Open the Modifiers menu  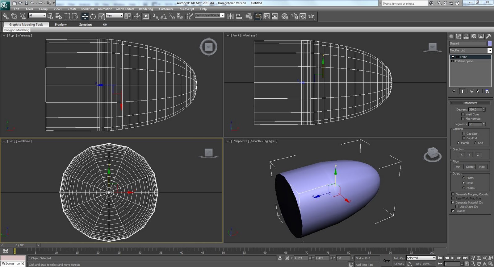[88, 9]
